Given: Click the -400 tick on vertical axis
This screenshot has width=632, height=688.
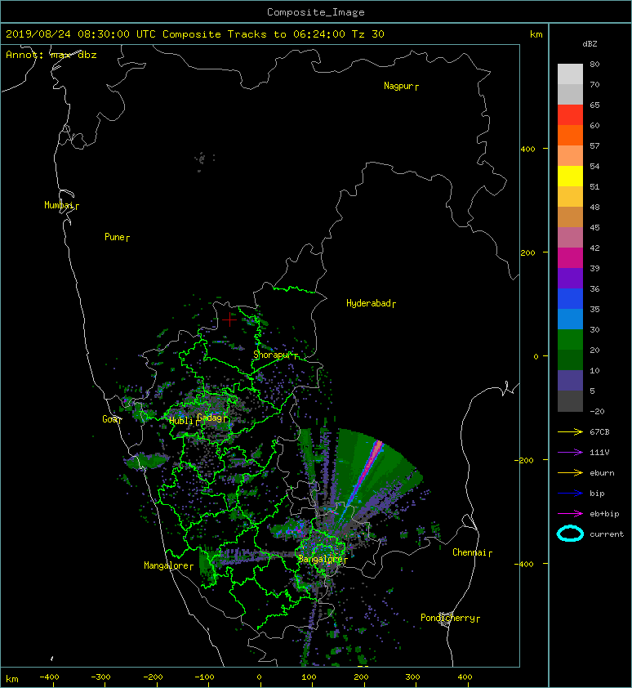Looking at the screenshot, I should (524, 564).
